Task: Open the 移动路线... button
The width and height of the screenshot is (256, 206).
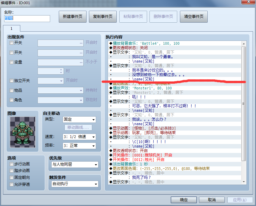Action: 78,127
